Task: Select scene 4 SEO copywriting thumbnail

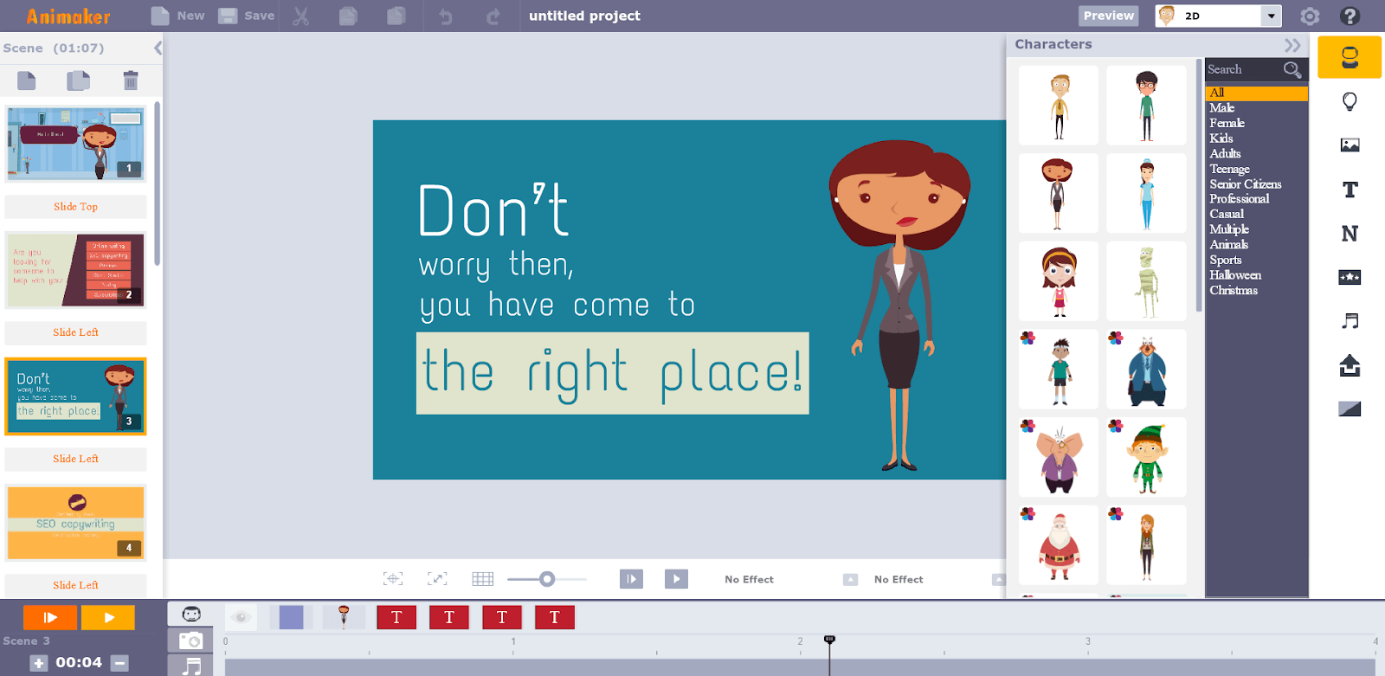Action: click(x=75, y=523)
